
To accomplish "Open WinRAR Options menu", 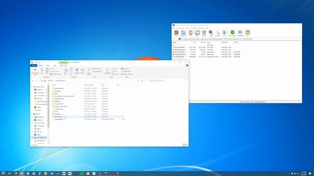I will click(201, 28).
